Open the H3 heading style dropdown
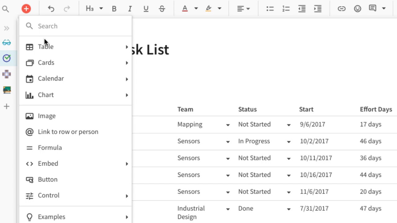Image resolution: width=397 pixels, height=223 pixels. [x=94, y=9]
